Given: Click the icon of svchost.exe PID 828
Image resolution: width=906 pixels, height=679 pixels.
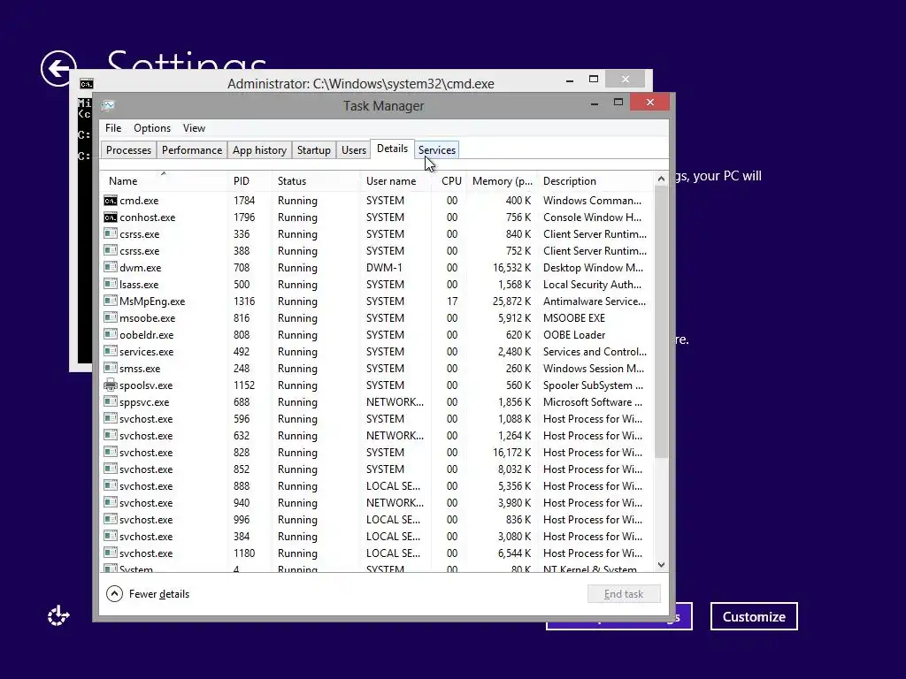Looking at the screenshot, I should [x=111, y=452].
